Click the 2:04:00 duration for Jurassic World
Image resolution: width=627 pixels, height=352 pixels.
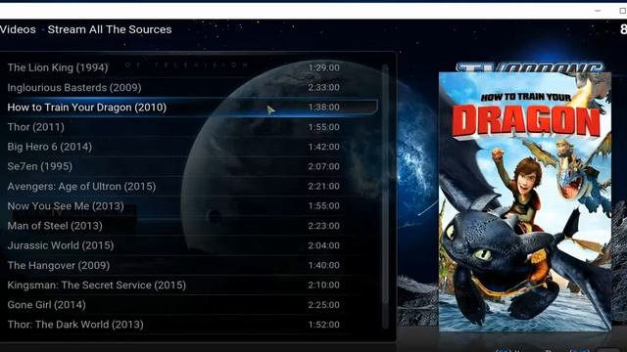click(323, 245)
